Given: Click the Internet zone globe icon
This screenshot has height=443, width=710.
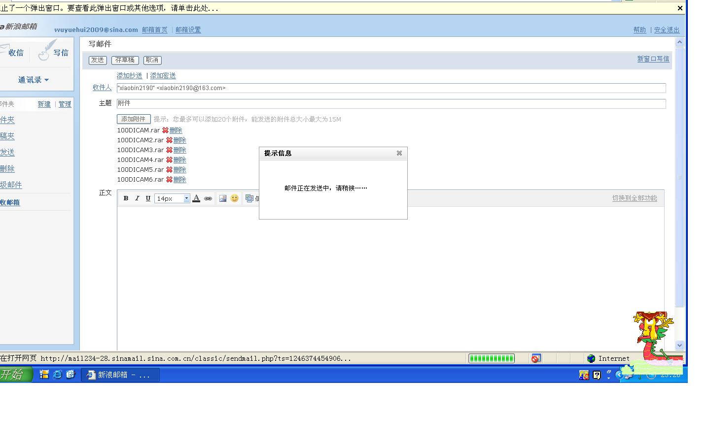Looking at the screenshot, I should [591, 358].
